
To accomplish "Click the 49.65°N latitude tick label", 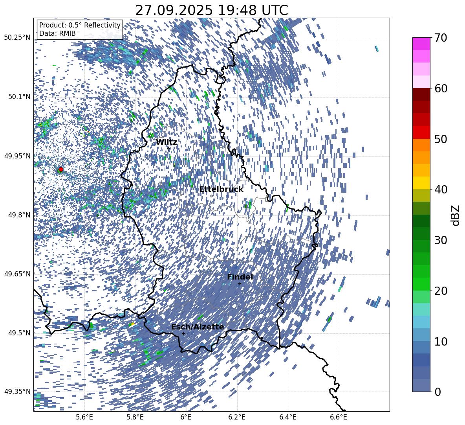I will [17, 274].
